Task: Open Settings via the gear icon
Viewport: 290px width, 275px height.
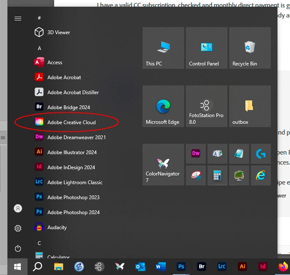Action: pyautogui.click(x=18, y=228)
